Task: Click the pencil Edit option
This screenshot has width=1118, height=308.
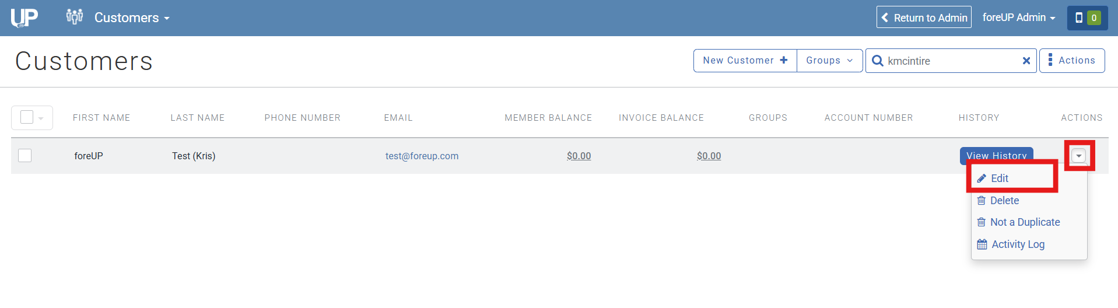Action: point(999,178)
